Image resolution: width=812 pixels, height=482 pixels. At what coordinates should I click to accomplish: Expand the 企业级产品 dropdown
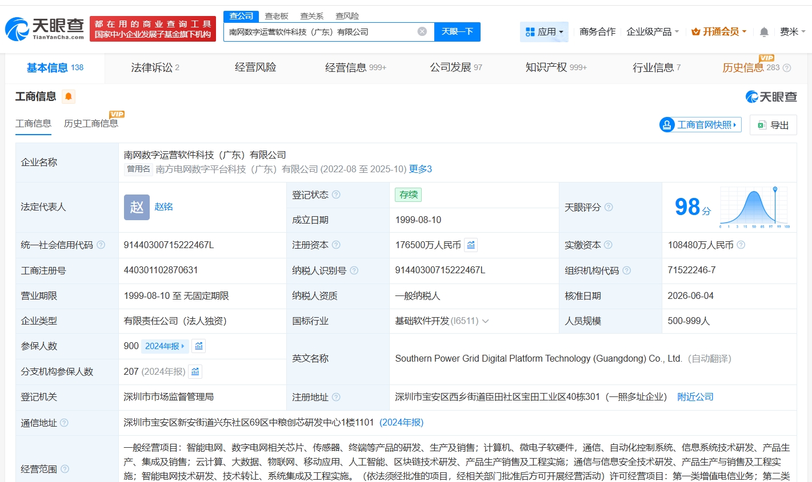(x=653, y=32)
